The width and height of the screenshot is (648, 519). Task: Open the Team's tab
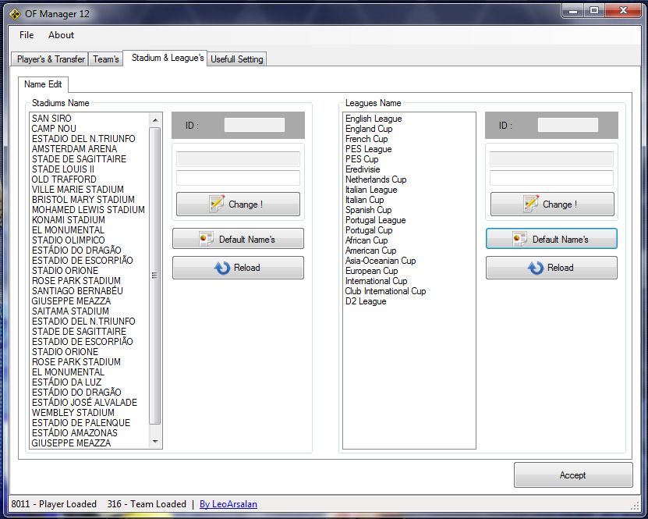tap(106, 59)
